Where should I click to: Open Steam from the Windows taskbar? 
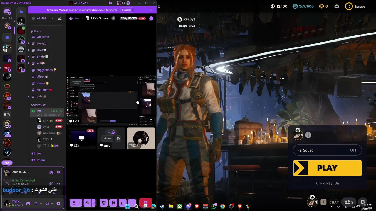pos(162,207)
